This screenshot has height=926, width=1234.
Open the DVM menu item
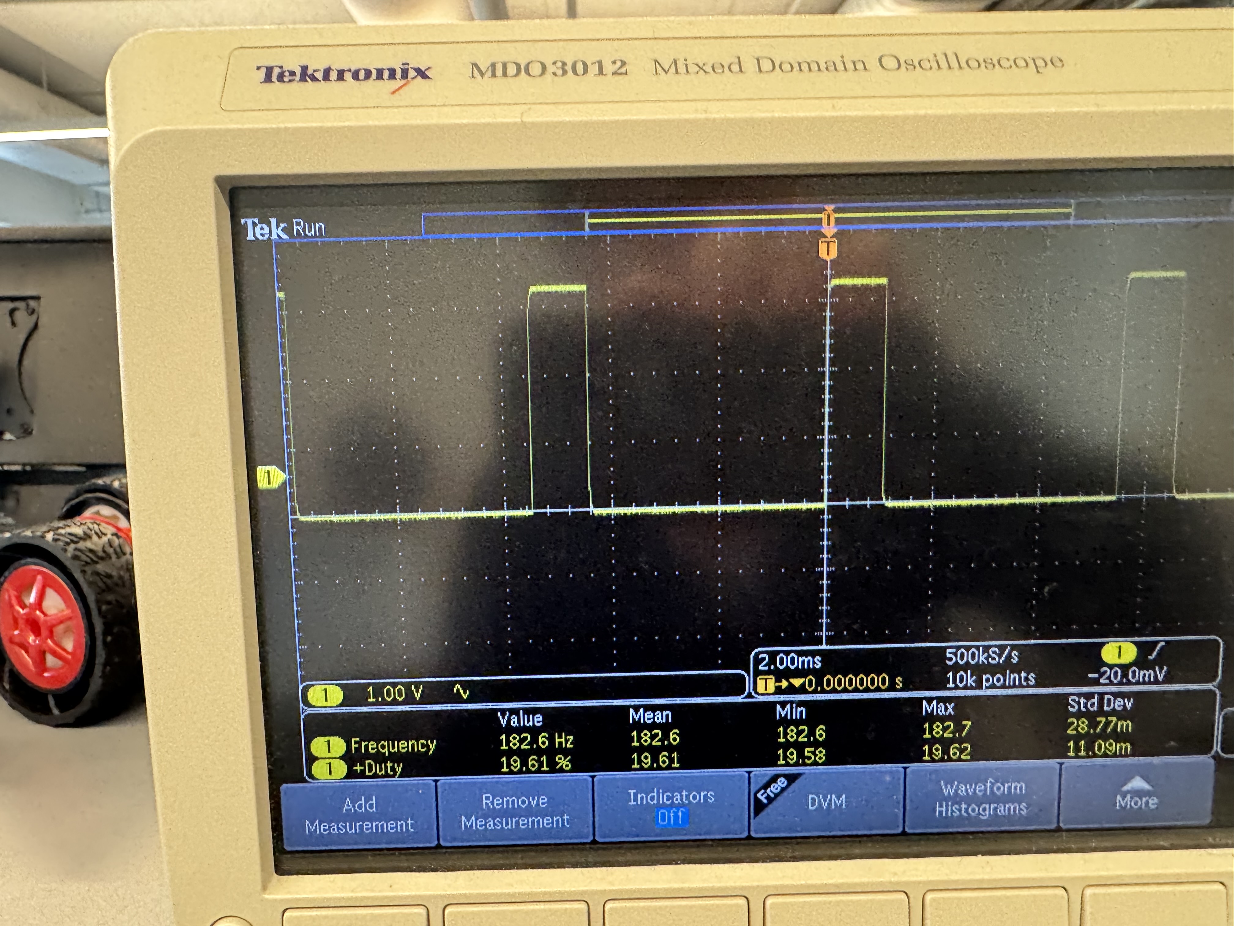click(826, 802)
